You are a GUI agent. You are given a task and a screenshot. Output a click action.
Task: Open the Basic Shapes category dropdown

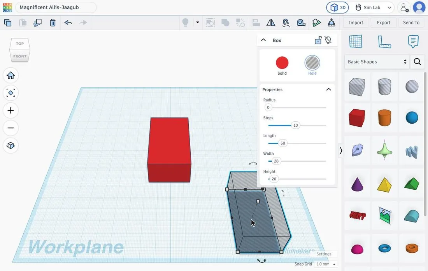point(377,61)
